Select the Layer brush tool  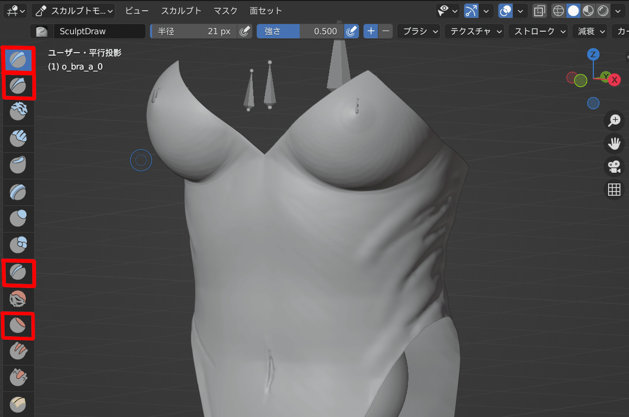(18, 191)
